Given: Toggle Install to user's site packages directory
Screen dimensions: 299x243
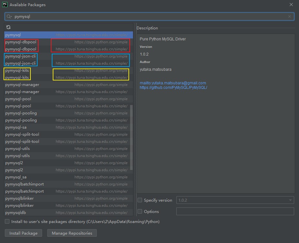Looking at the screenshot, I should point(7,221).
